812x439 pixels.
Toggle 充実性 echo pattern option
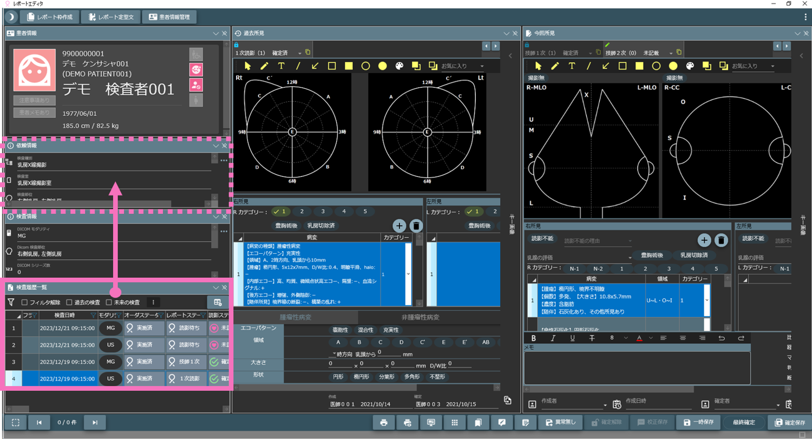[390, 330]
